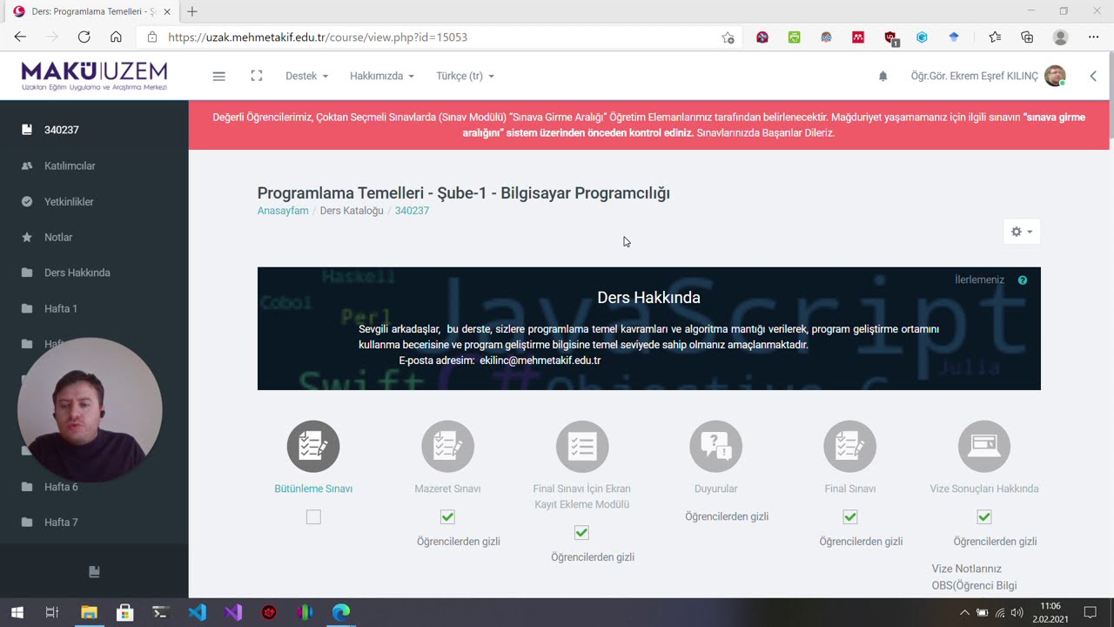The width and height of the screenshot is (1114, 627).
Task: Open the Vize Sonuçları Hakkında icon
Action: tap(983, 447)
